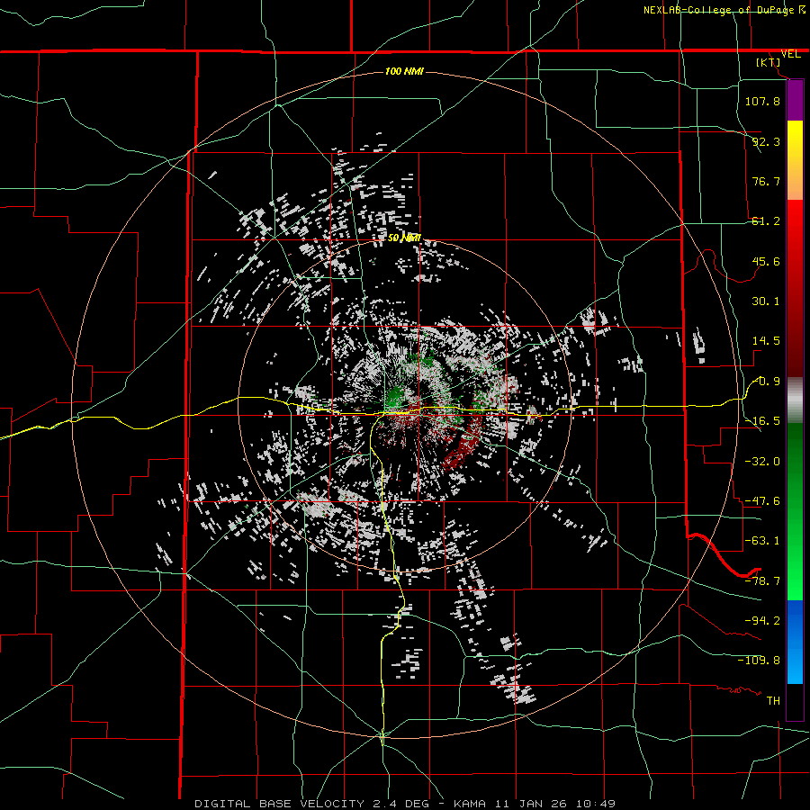Click the [KT] units label
The width and height of the screenshot is (810, 810).
click(769, 62)
